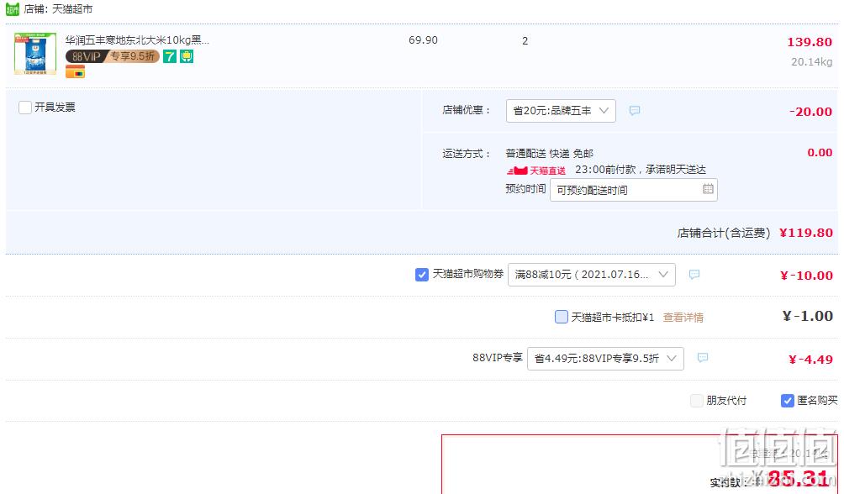This screenshot has height=494, width=844.
Task: Select the coupon amount ¥-10.00
Action: pyautogui.click(x=806, y=276)
